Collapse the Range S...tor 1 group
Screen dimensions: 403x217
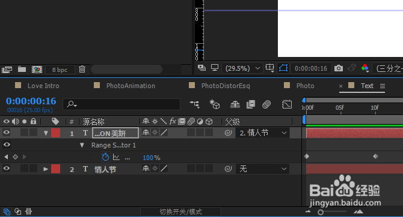point(82,145)
